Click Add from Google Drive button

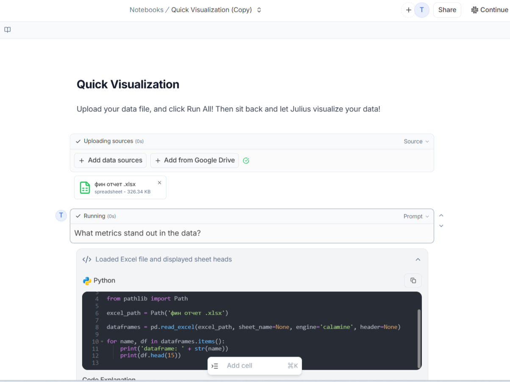(194, 161)
